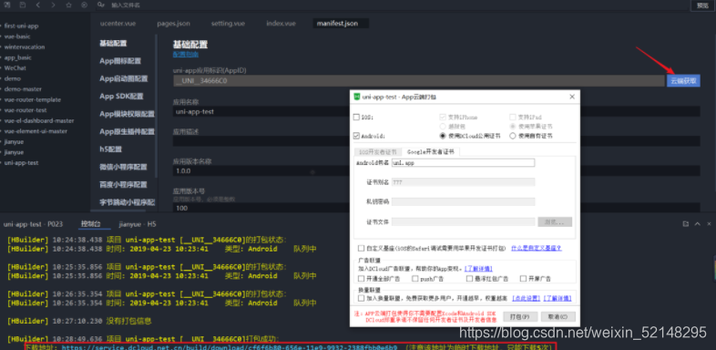The width and height of the screenshot is (716, 350).
Task: Select the demo project in tree
Action: pos(13,78)
